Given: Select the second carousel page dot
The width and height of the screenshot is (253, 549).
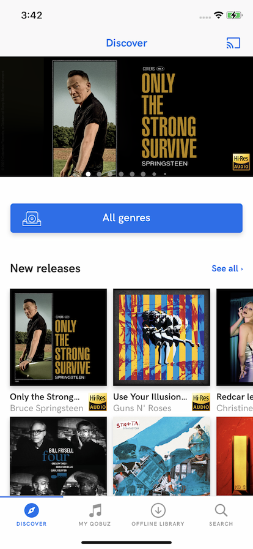Looking at the screenshot, I should point(99,173).
